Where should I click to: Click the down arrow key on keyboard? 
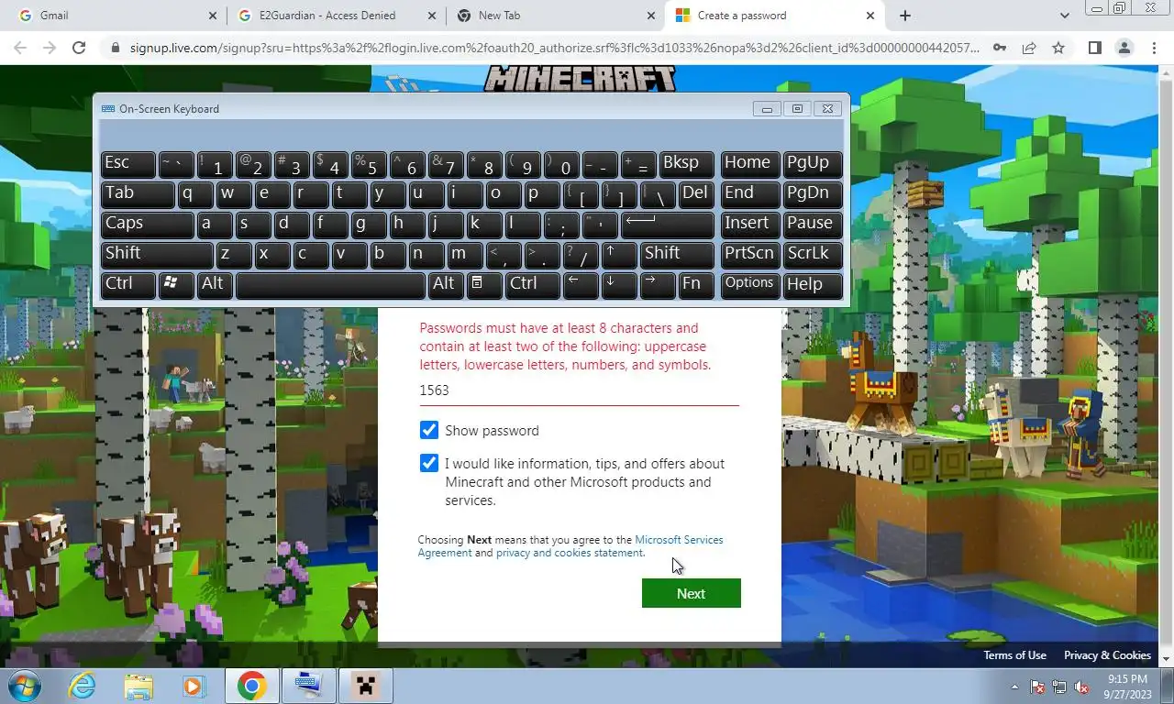point(619,284)
